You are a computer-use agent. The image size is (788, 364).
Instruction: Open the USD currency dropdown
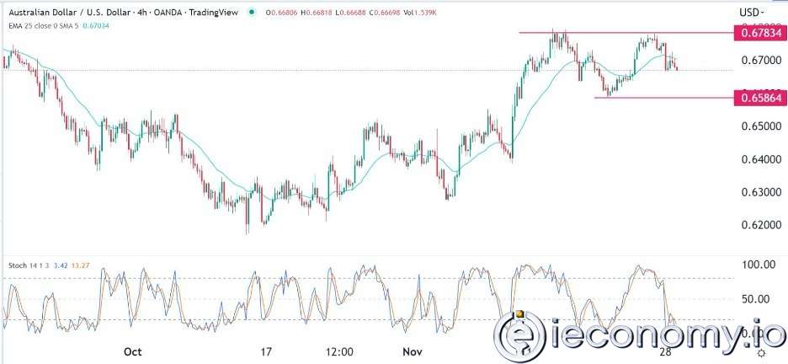(x=751, y=13)
